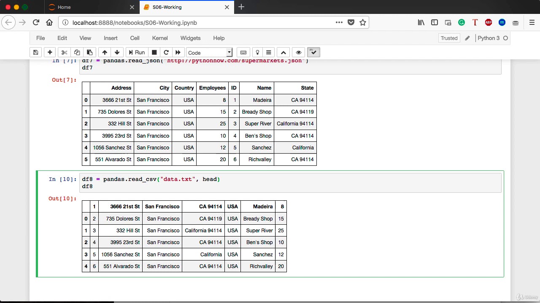This screenshot has width=540, height=303.
Task: Open the Widgets menu
Action: (190, 38)
